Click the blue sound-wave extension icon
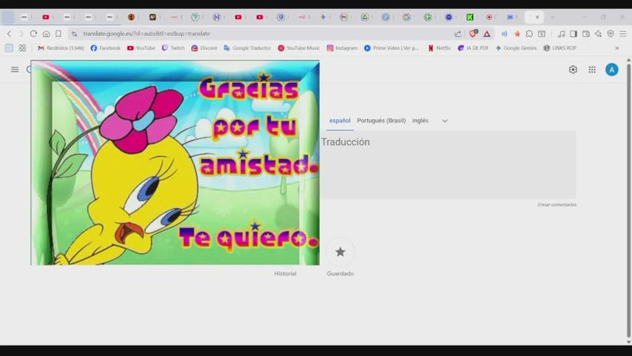The height and width of the screenshot is (356, 632). click(x=504, y=34)
